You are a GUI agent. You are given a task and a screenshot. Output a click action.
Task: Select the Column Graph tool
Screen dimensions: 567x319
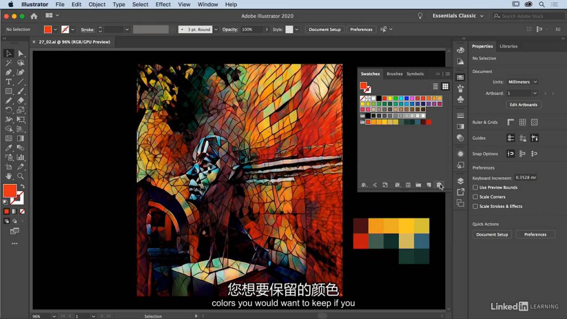20,157
